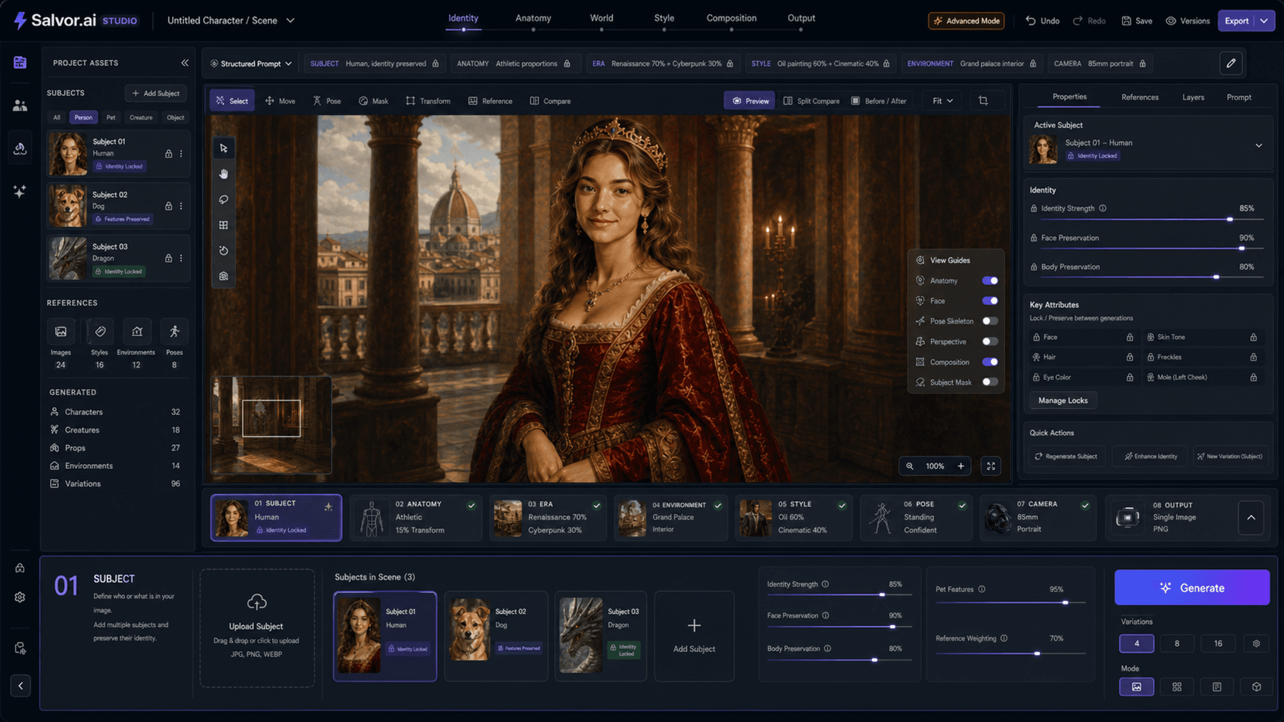Open the Export options arrow
This screenshot has height=722, width=1284.
pyautogui.click(x=1265, y=21)
